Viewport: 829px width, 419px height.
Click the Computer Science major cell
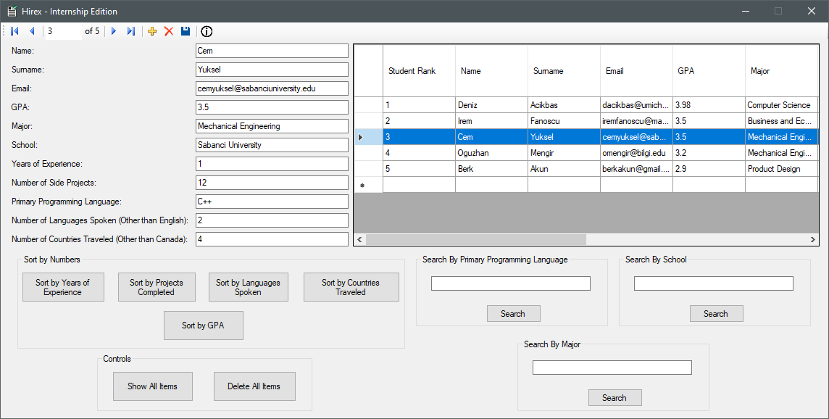(x=781, y=104)
